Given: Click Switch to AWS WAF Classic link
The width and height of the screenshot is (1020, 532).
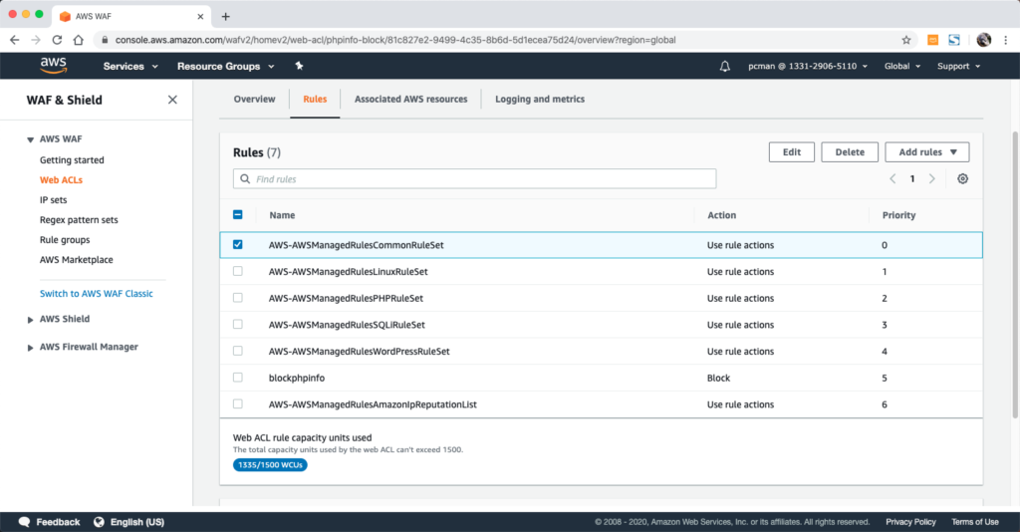Looking at the screenshot, I should tap(97, 294).
